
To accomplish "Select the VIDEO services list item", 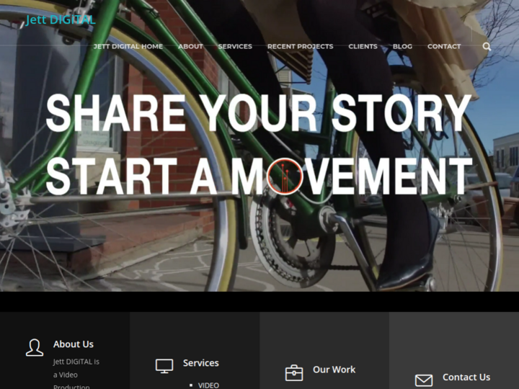I will [208, 385].
